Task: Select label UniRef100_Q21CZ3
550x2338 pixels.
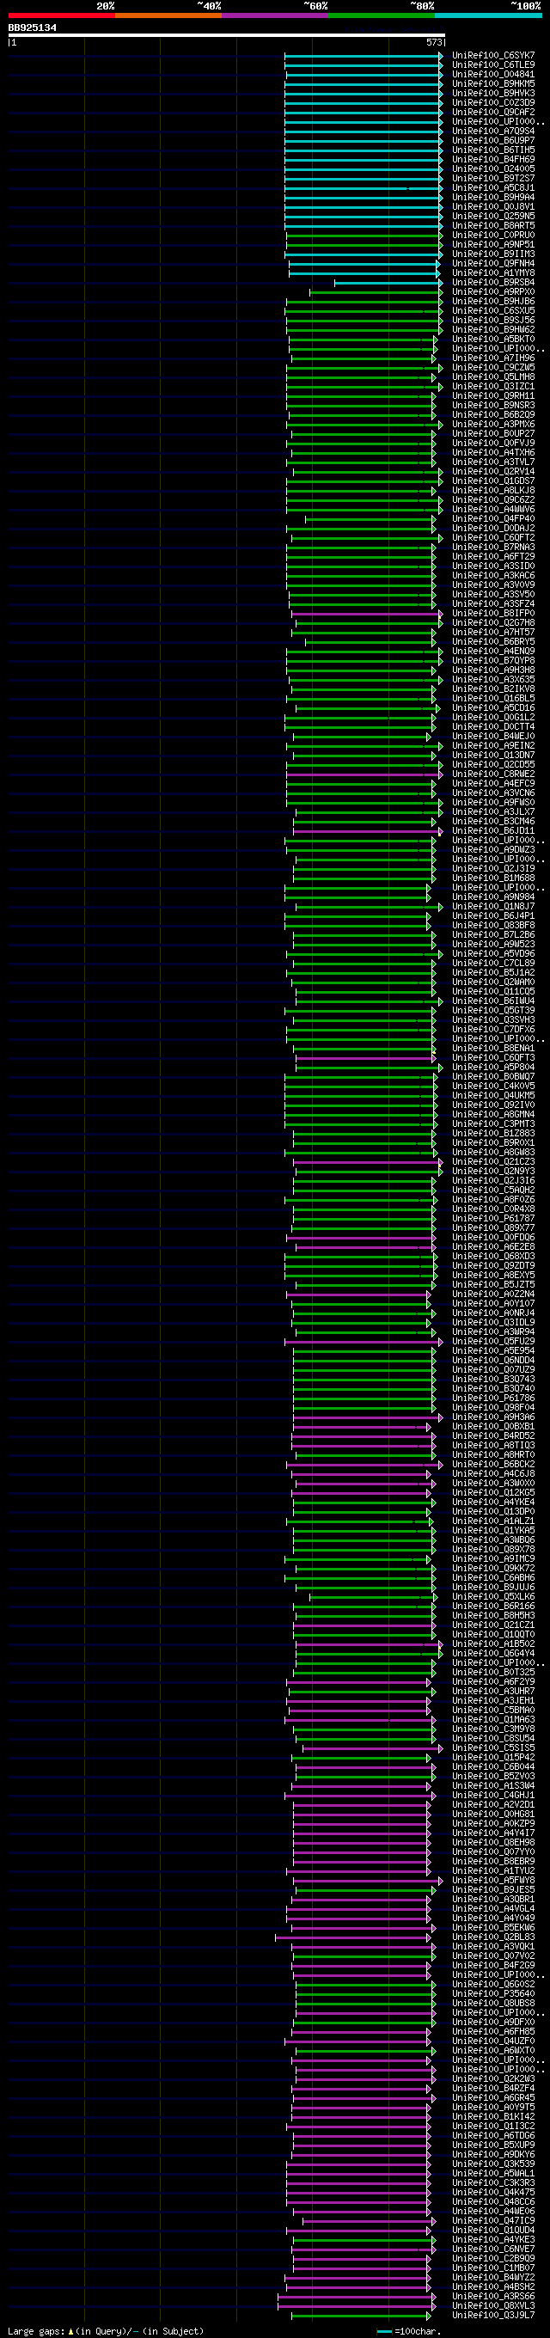Action: (x=494, y=1162)
